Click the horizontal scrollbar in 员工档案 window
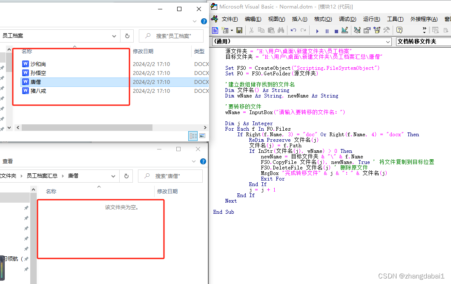The image size is (451, 284). [87, 127]
